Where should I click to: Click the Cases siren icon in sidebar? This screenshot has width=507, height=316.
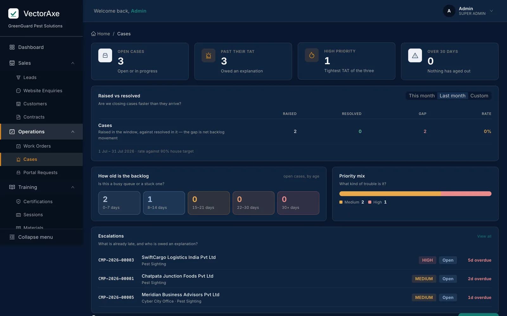tap(18, 159)
